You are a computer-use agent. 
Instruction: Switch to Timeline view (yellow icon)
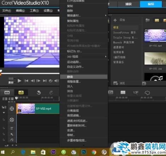coord(21,92)
